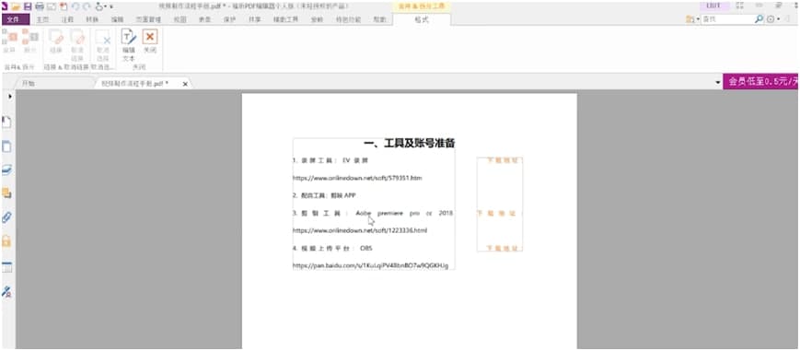Click the pan.baidu.com link in document
This screenshot has width=800, height=351.
click(x=370, y=265)
